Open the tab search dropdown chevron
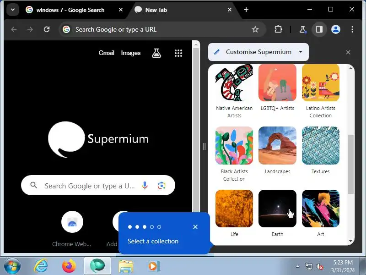Image resolution: width=366 pixels, height=275 pixels. pos(13,10)
